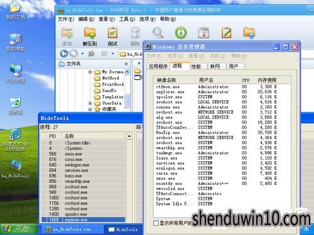Click HideToolz list scroll-up arrow
This screenshot has width=314, height=235.
[129, 137]
